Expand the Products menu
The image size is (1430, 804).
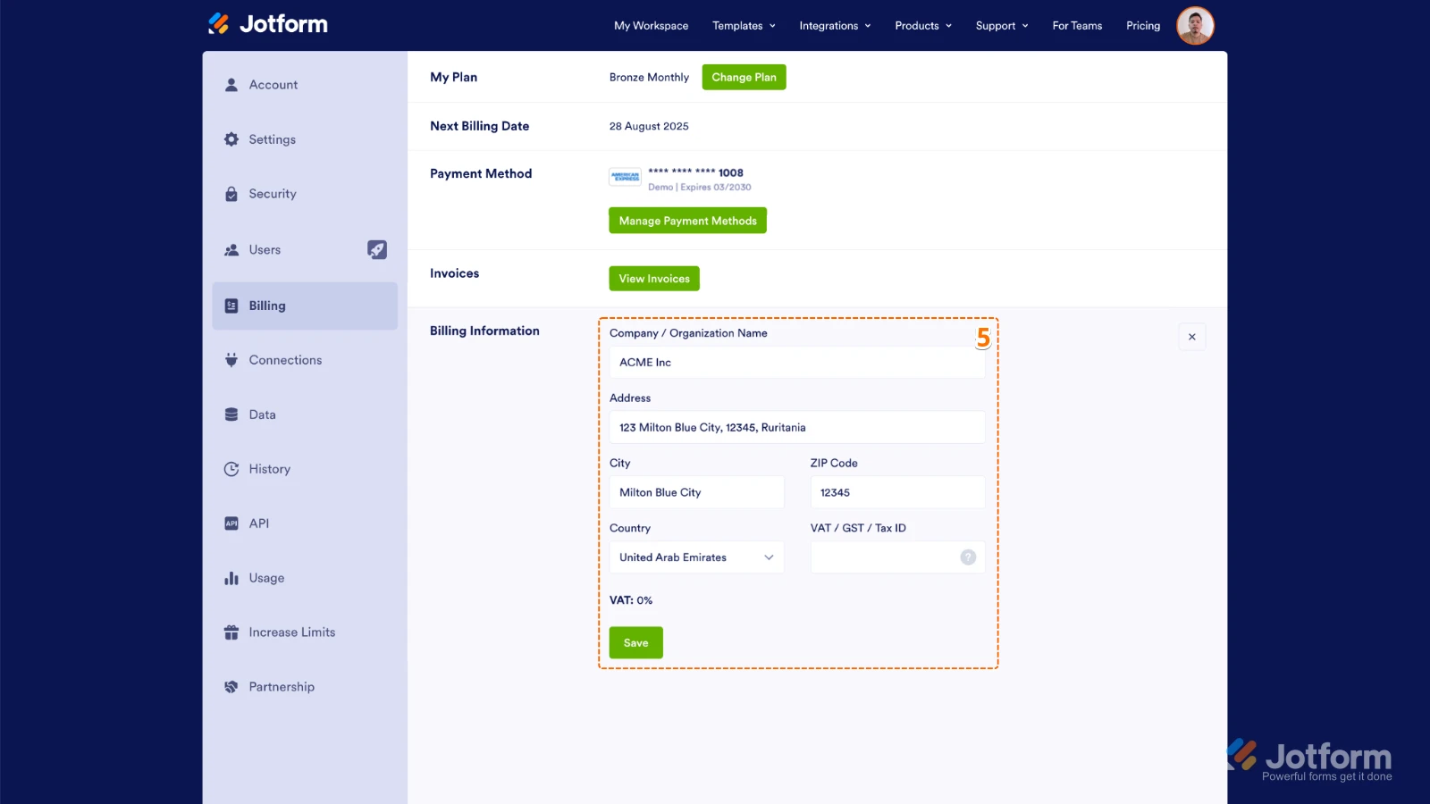pyautogui.click(x=921, y=26)
